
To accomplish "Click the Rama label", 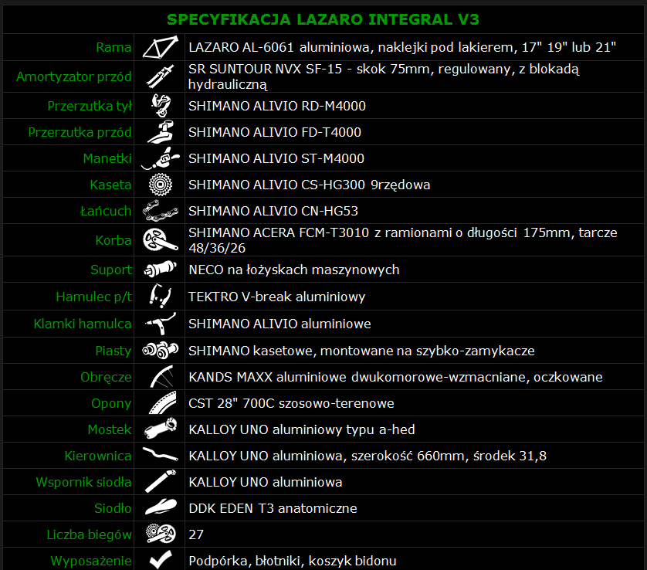I will 113,47.
